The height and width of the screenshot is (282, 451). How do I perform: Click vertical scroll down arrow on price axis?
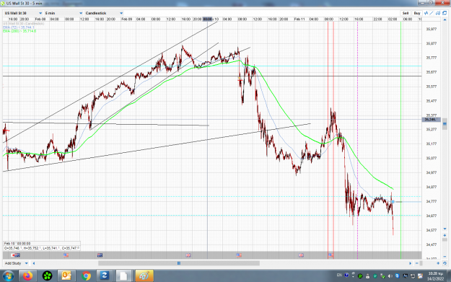tap(445, 229)
